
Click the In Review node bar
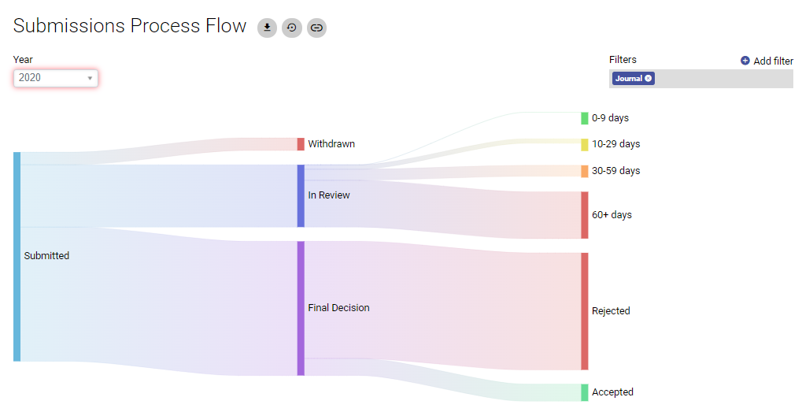301,195
